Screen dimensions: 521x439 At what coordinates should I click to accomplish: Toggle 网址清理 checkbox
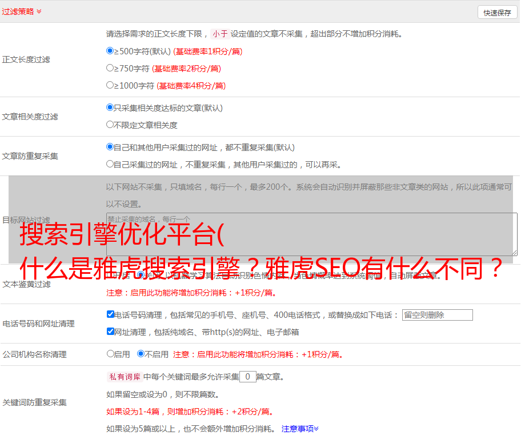click(111, 332)
